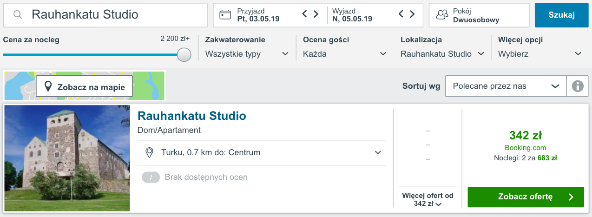Click the sorting info icon
The image size is (592, 217).
coord(578,86)
